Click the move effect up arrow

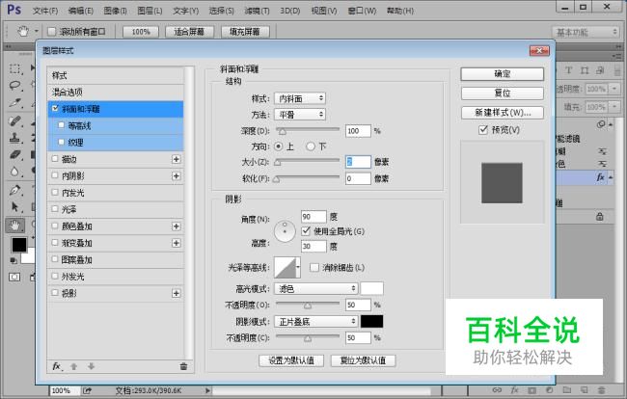point(73,366)
